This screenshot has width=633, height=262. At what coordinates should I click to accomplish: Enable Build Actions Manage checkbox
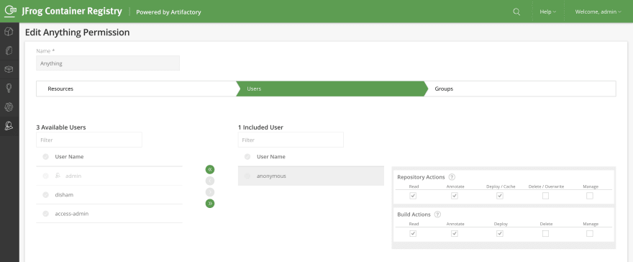coord(590,233)
